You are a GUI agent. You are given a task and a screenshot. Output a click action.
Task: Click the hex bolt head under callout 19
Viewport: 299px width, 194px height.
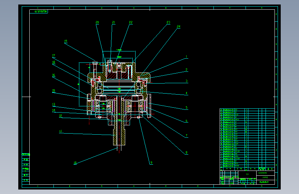95,63
